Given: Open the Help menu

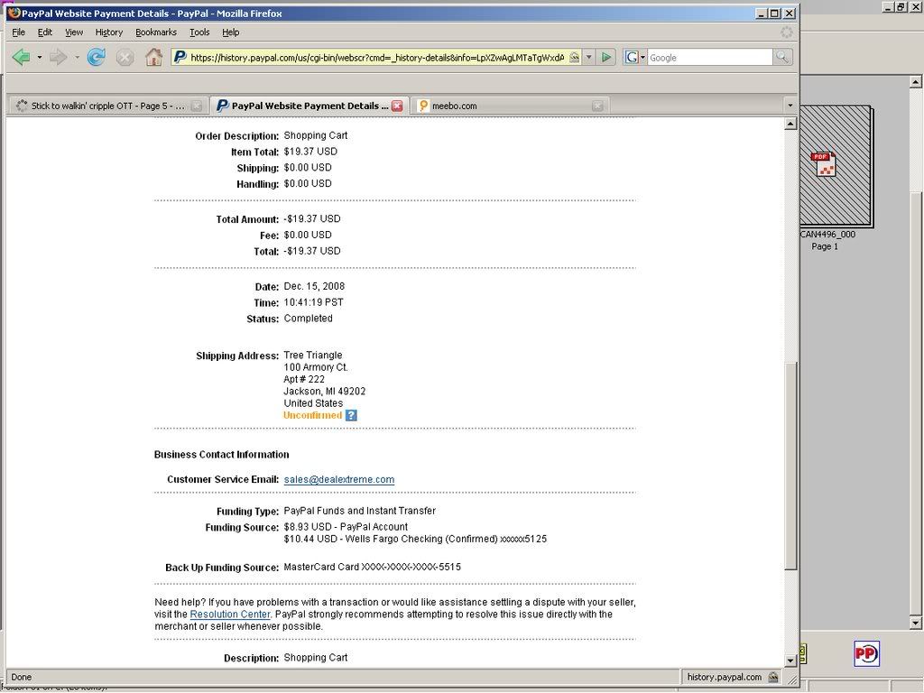Looking at the screenshot, I should click(230, 32).
